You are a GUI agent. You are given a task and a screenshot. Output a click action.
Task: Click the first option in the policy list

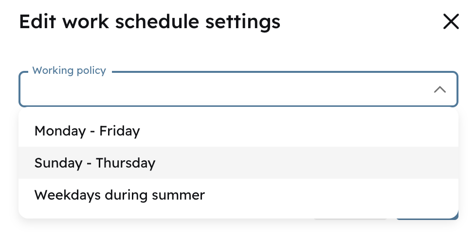tap(88, 131)
